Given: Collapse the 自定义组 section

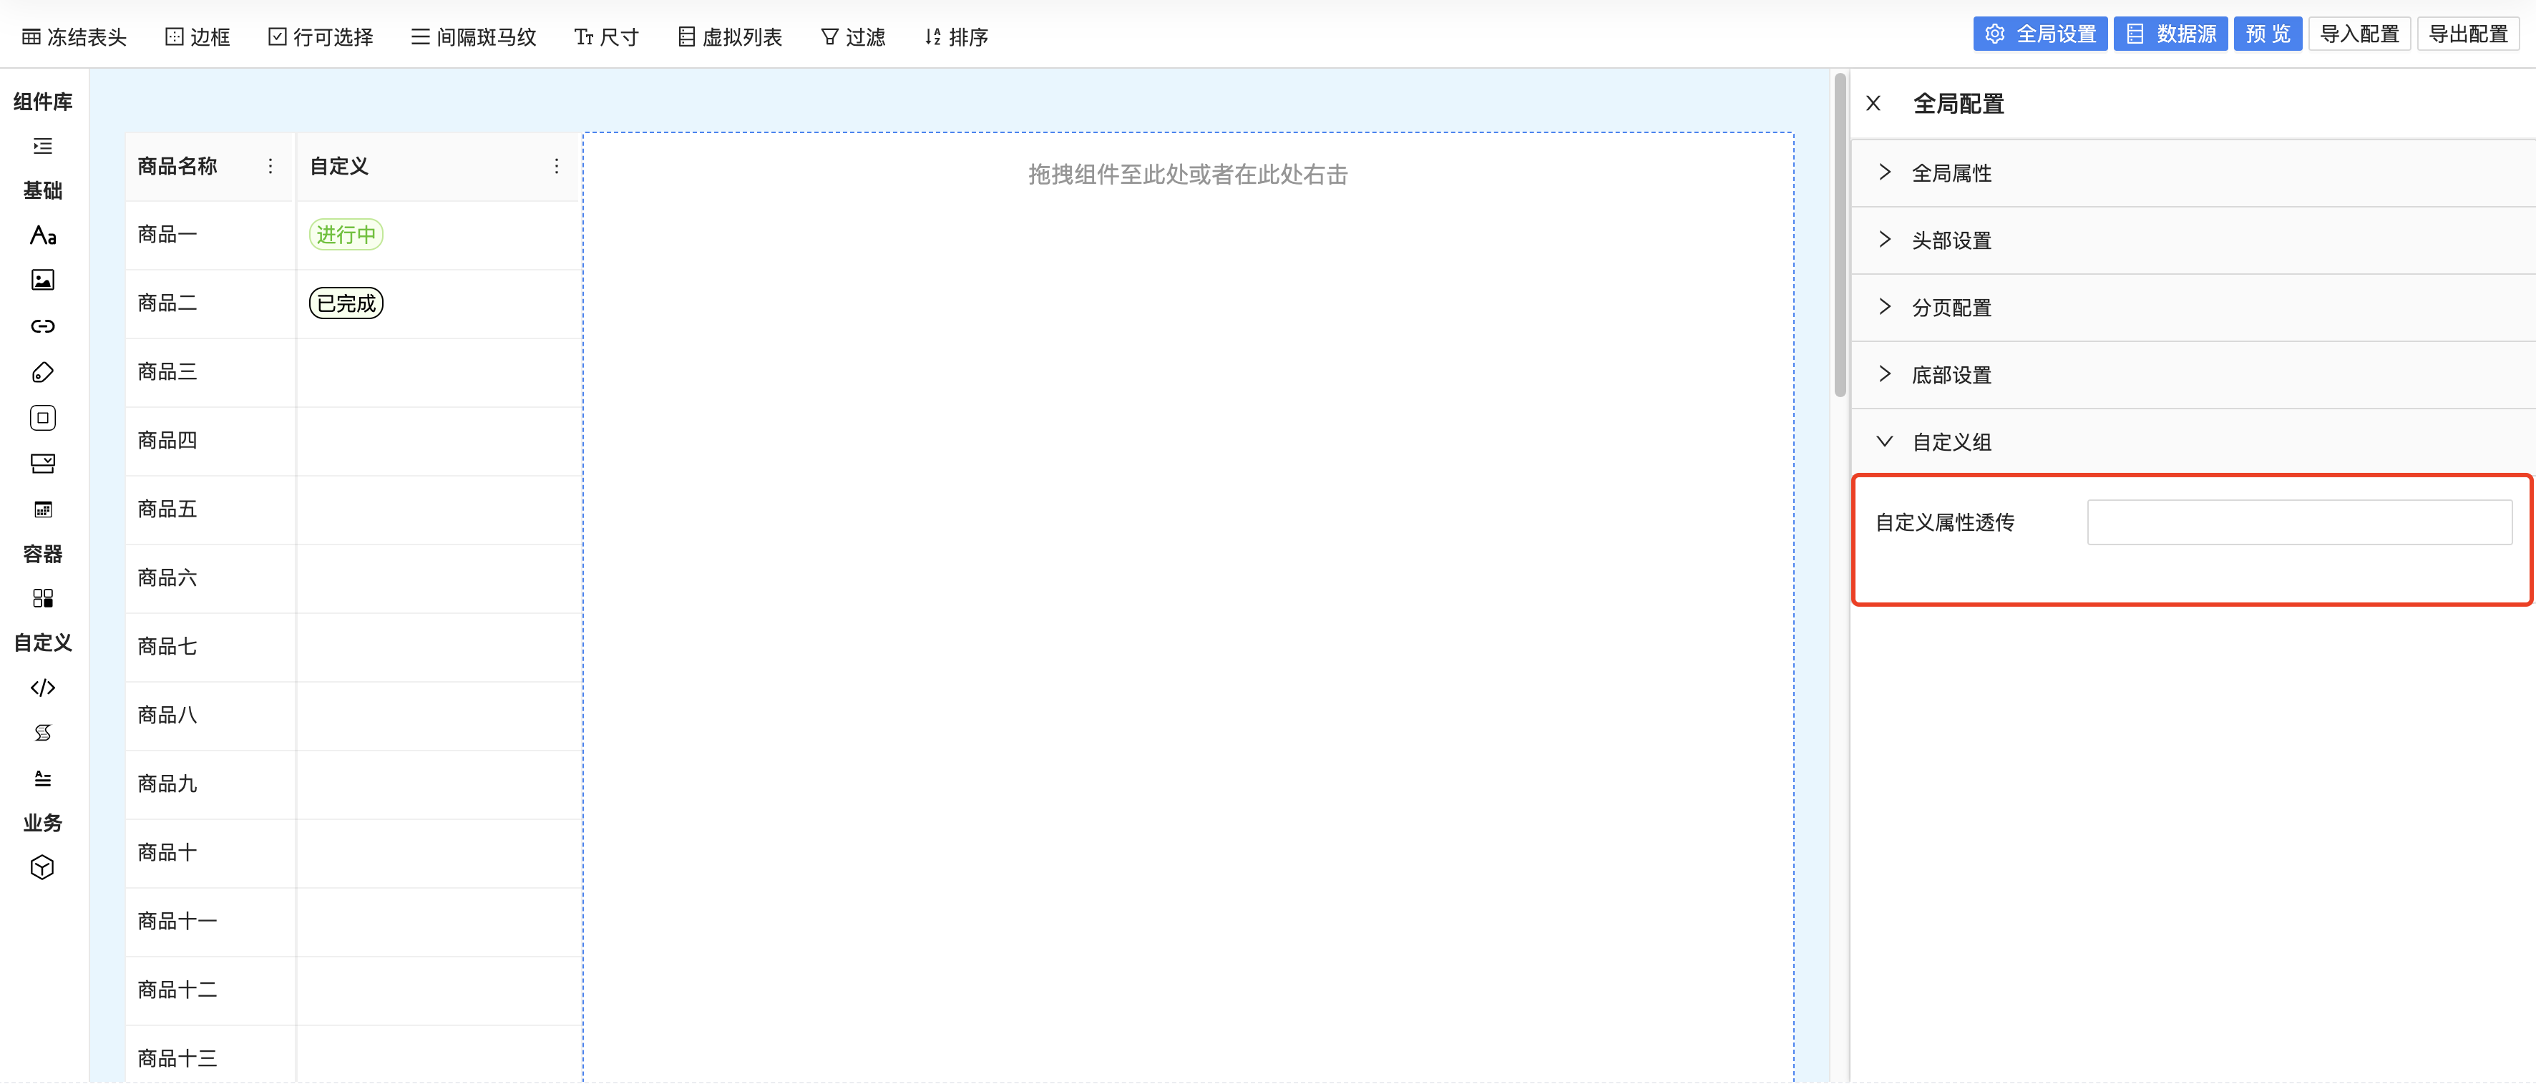Looking at the screenshot, I should pyautogui.click(x=1950, y=442).
